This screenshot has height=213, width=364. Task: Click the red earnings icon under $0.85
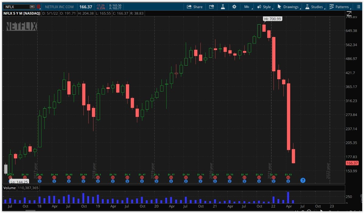[69, 177]
